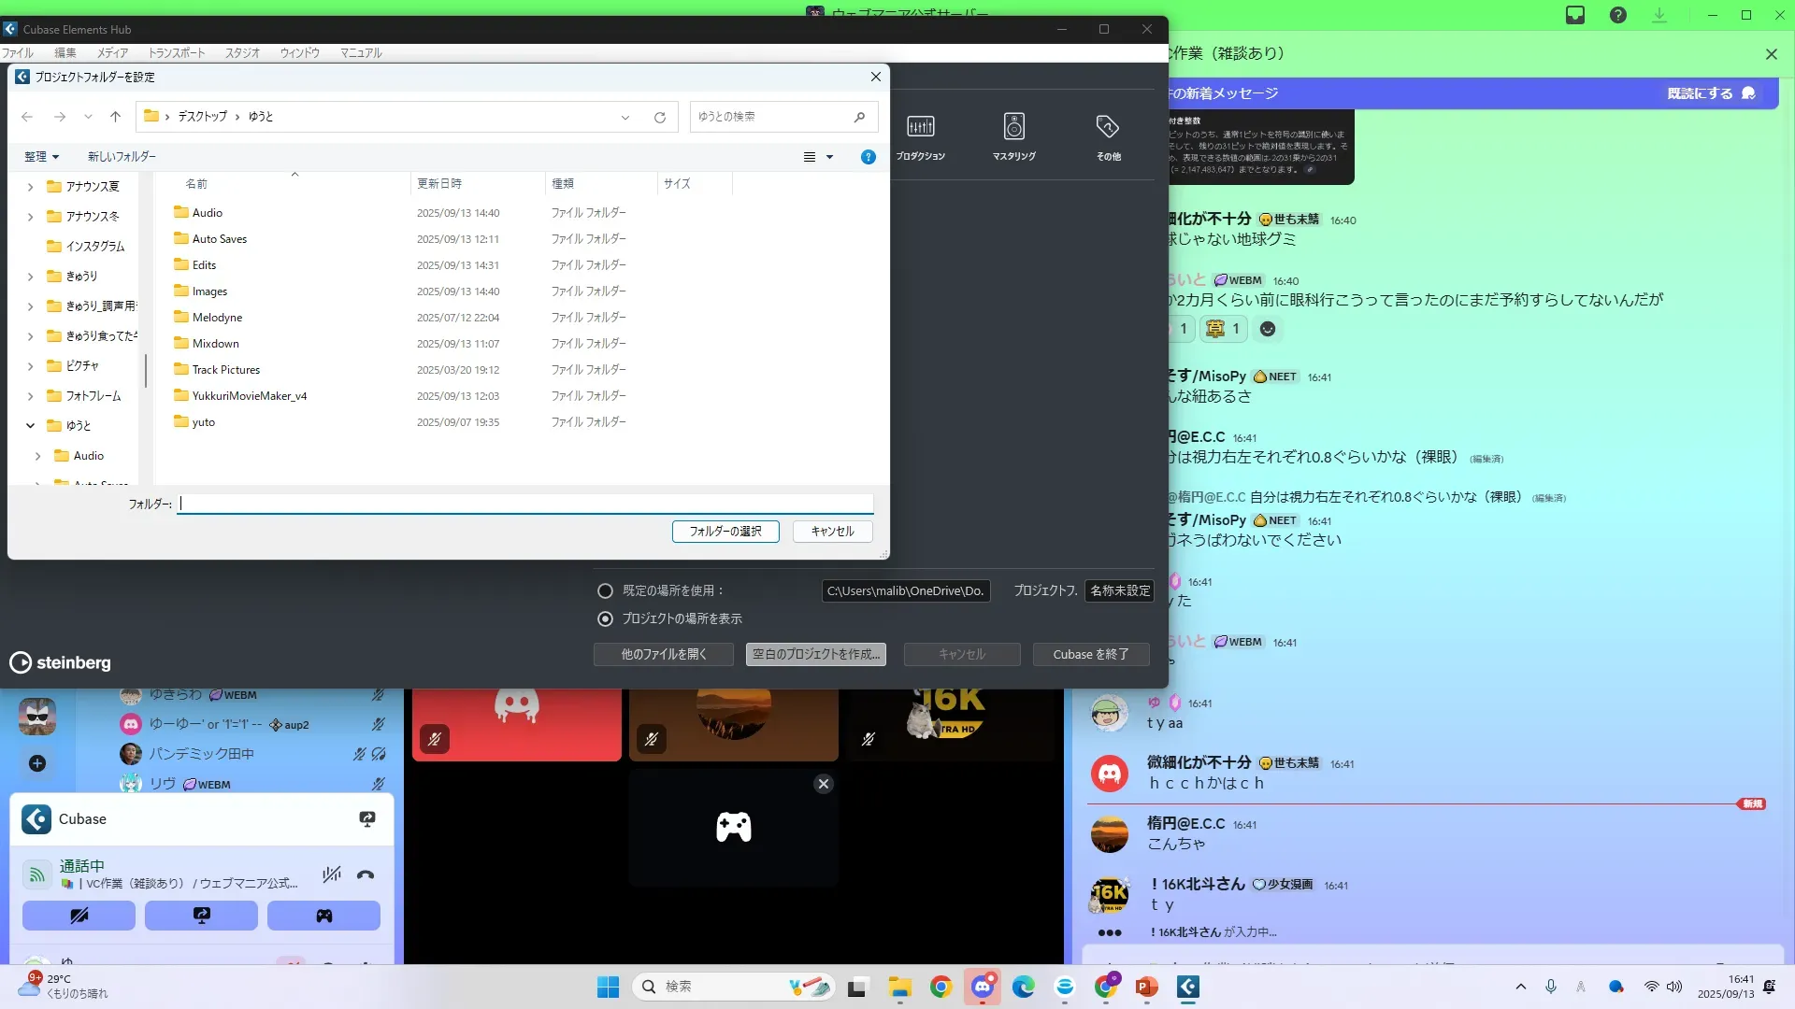Image resolution: width=1795 pixels, height=1009 pixels.
Task: Click the help question mark in dialog
Action: coord(868,157)
